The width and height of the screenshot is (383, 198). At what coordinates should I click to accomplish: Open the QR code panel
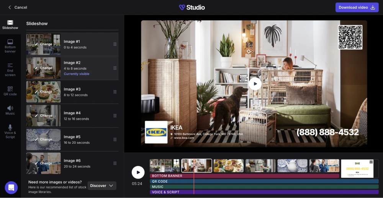point(10,91)
